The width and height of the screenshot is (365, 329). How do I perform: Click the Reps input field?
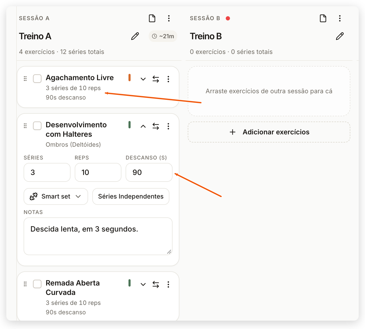pyautogui.click(x=98, y=172)
